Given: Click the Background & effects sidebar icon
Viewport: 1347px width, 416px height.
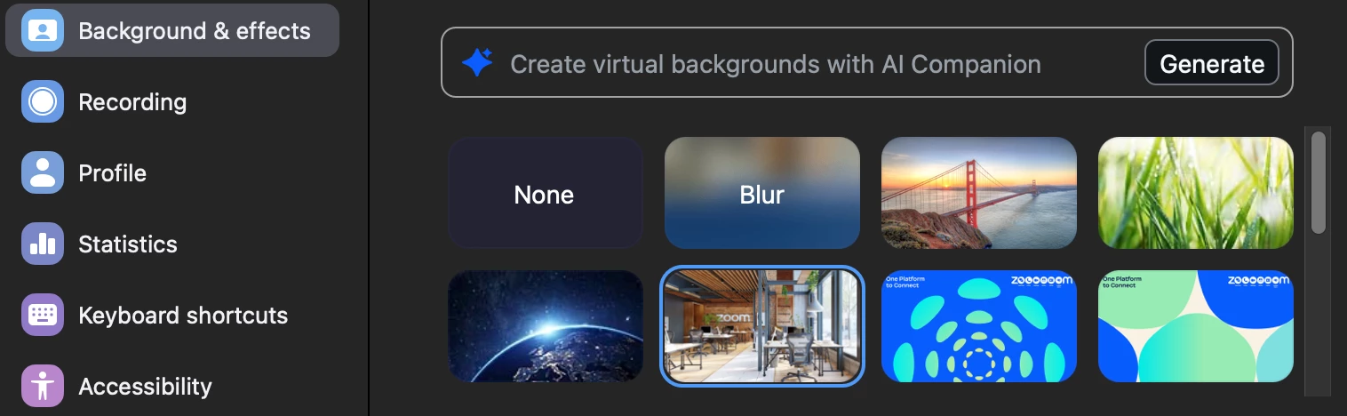Looking at the screenshot, I should pyautogui.click(x=43, y=31).
